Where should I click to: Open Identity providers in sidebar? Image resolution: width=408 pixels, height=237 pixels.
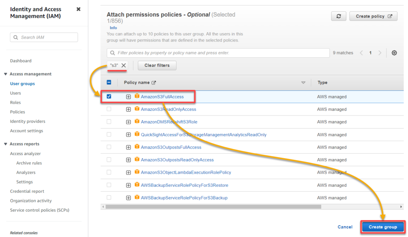click(27, 121)
